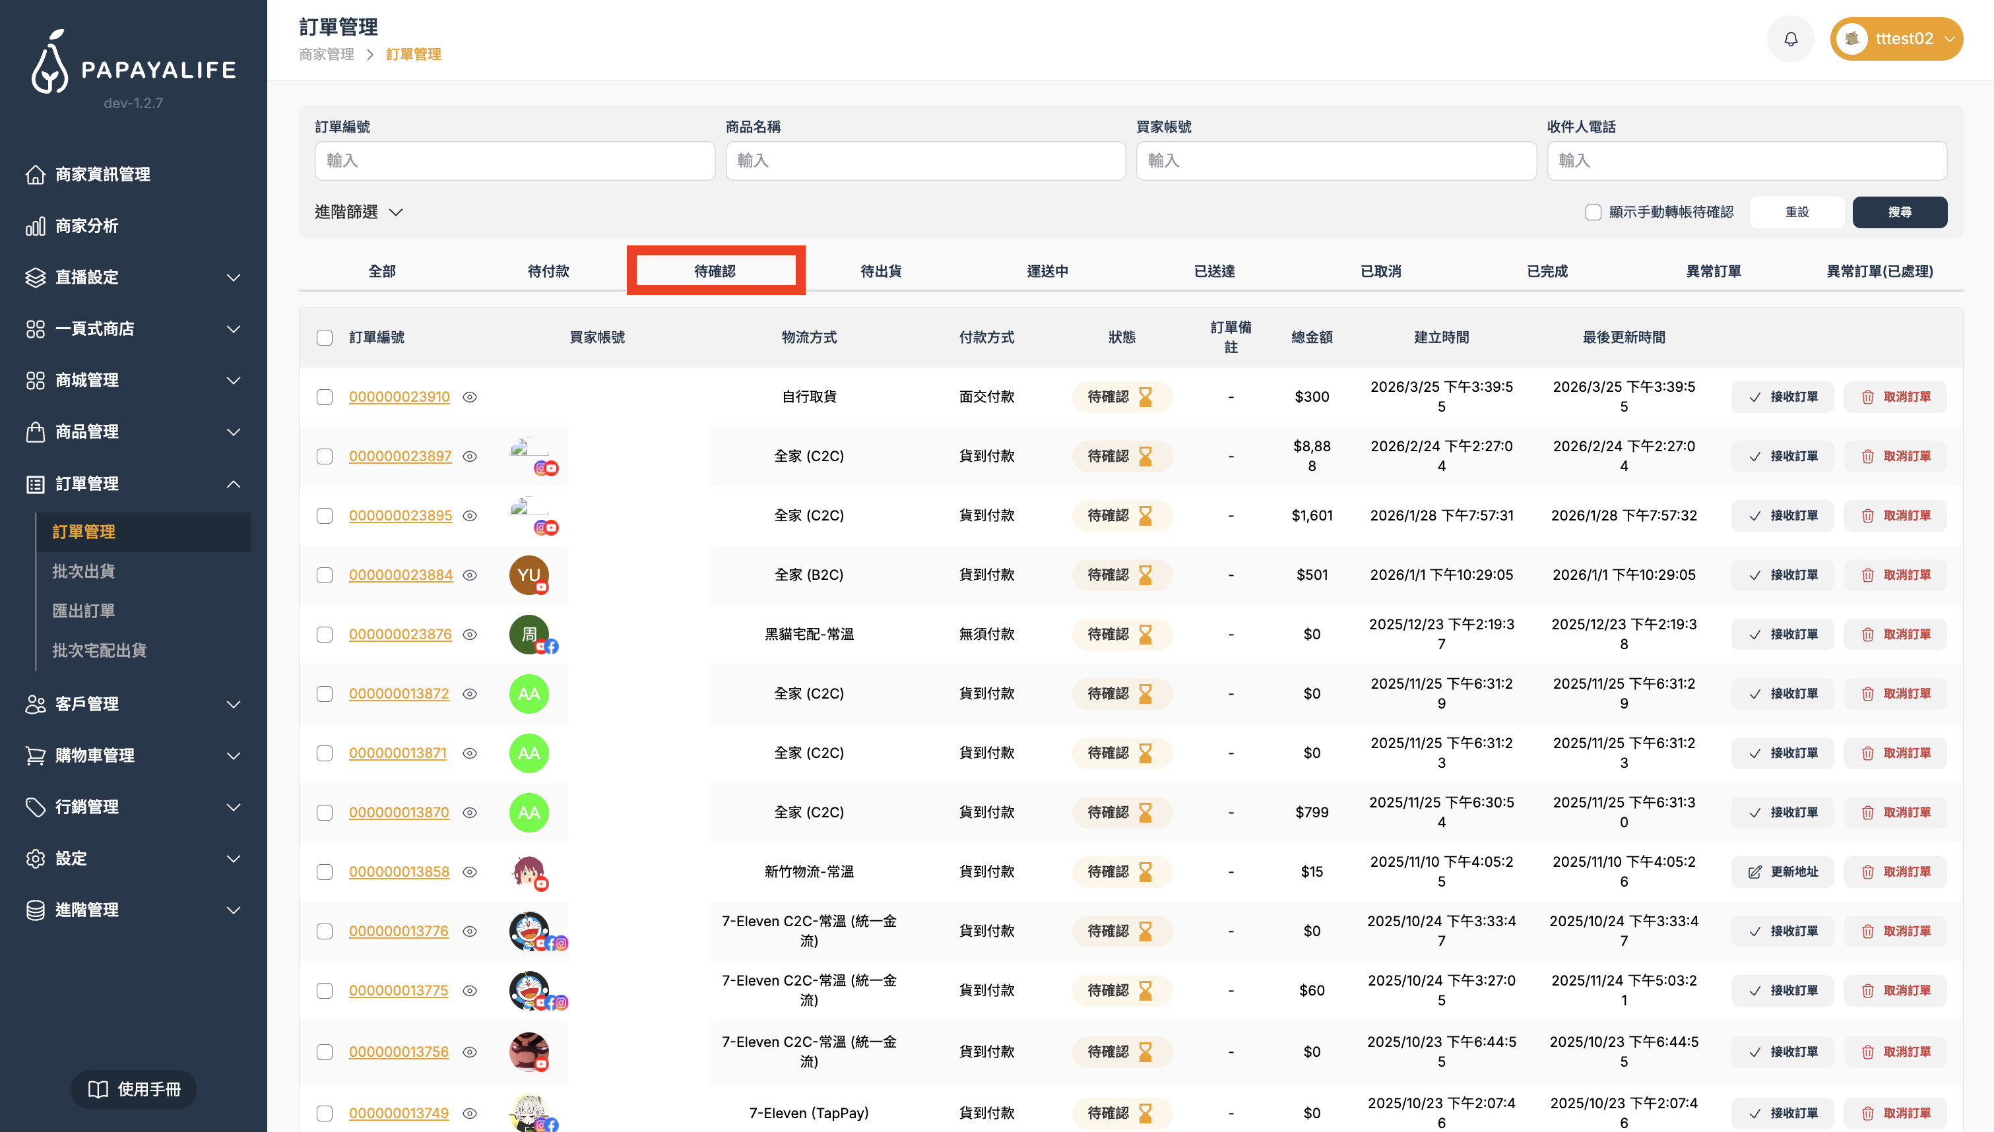Enable 顯示手動轉帳待確認 checkbox

click(1593, 212)
